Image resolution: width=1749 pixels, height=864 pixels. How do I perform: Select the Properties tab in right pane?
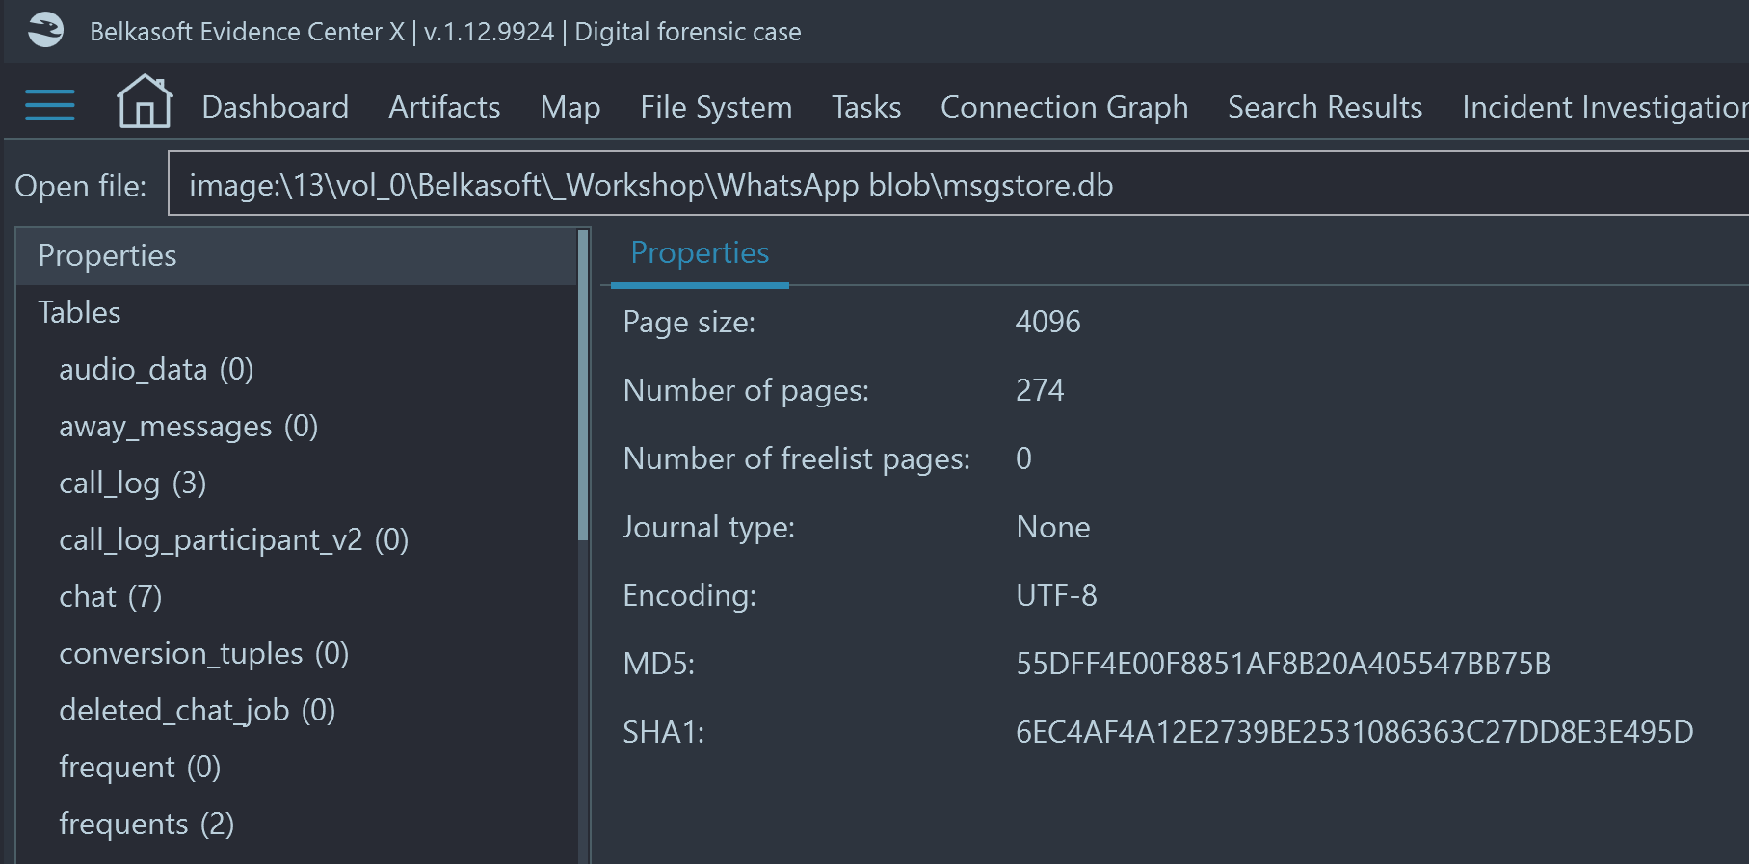click(x=700, y=253)
